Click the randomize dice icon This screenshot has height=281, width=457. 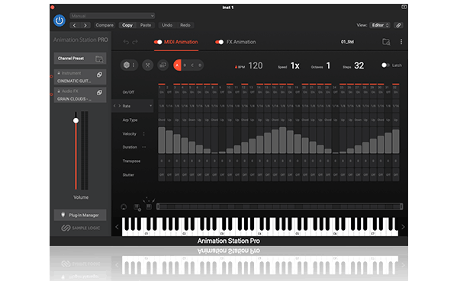(126, 65)
